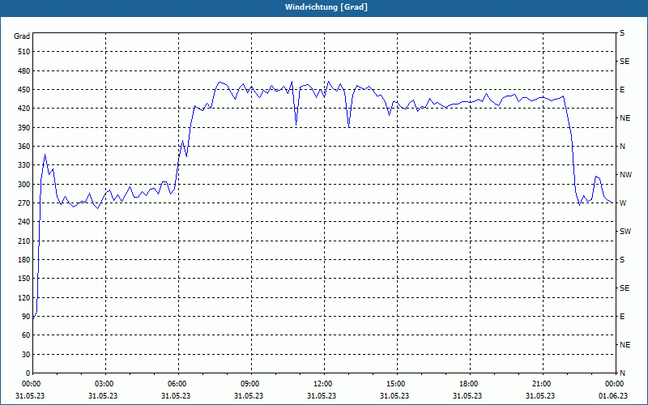Click the 30 y-axis value
This screenshot has height=405, width=648.
(x=26, y=355)
